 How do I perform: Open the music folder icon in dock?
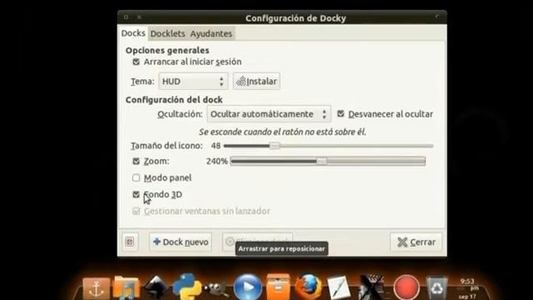click(126, 287)
